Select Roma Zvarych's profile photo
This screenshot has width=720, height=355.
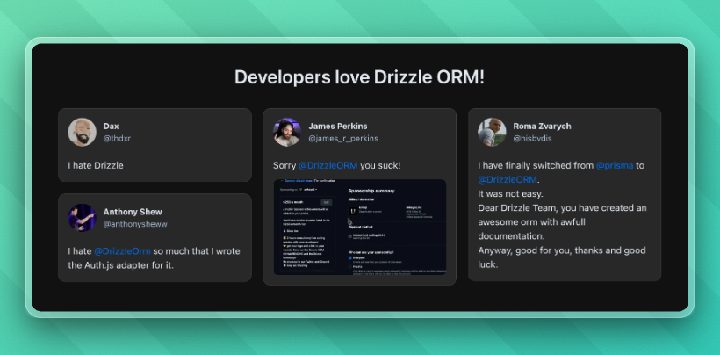(x=492, y=132)
